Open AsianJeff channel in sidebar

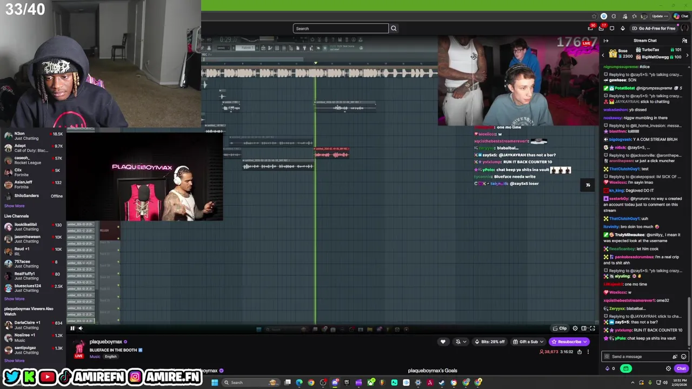click(34, 185)
